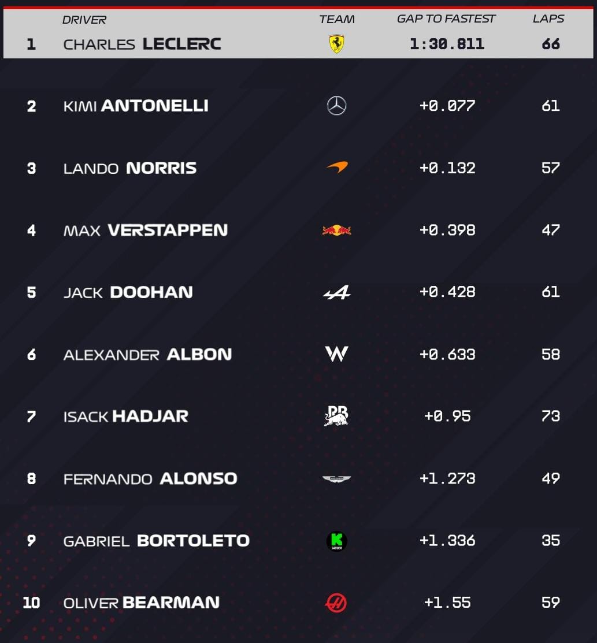Open Charles Leclerc driver name
The image size is (597, 643).
142,44
